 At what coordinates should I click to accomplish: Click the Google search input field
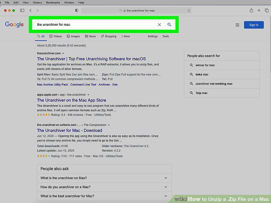point(95,25)
